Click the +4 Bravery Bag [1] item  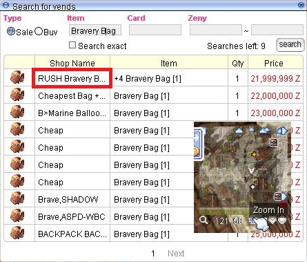tap(148, 79)
